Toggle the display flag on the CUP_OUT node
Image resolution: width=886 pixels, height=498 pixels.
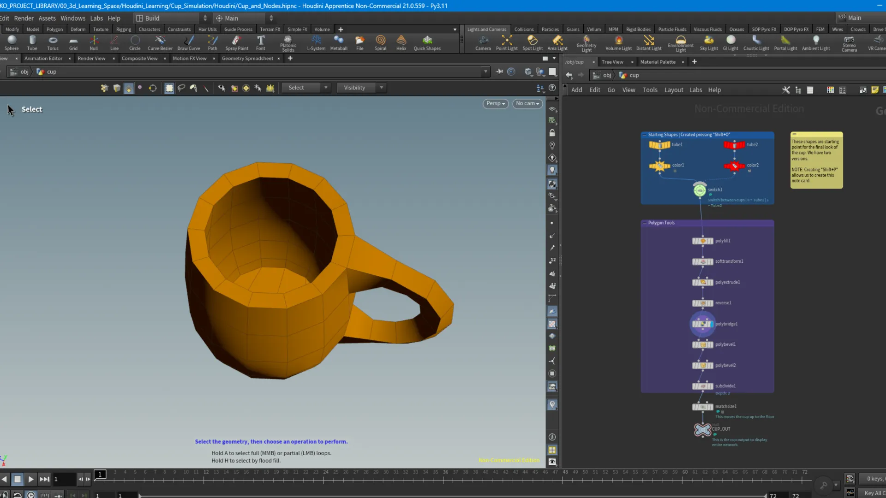click(x=711, y=429)
